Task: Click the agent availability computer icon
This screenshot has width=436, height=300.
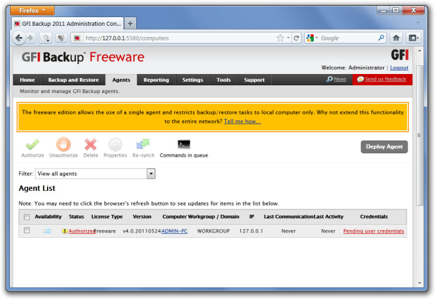Action: pyautogui.click(x=47, y=231)
